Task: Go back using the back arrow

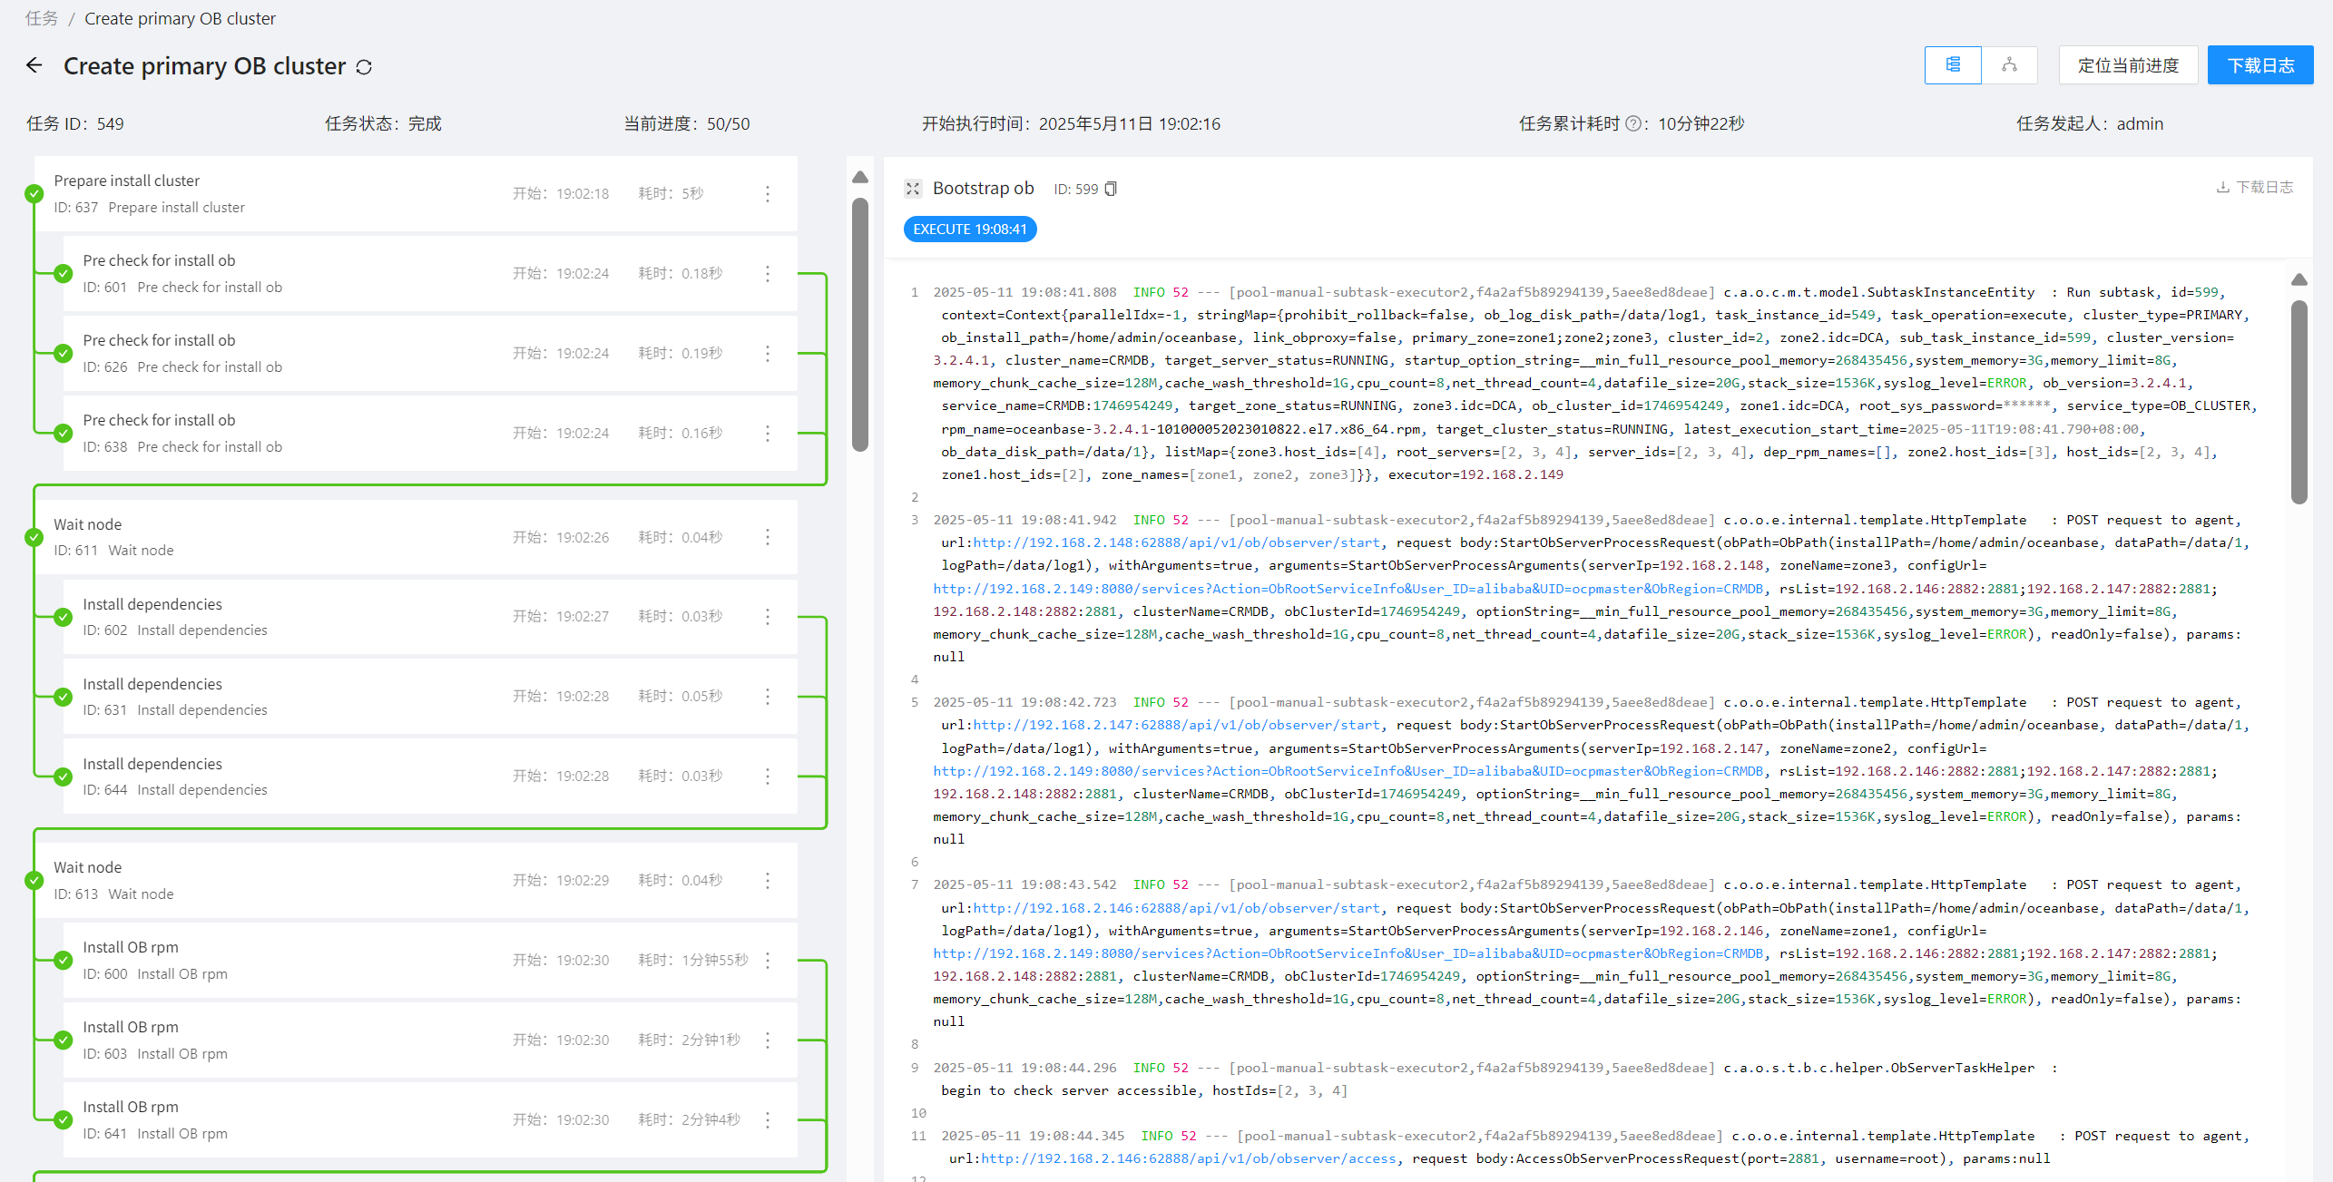Action: [34, 64]
